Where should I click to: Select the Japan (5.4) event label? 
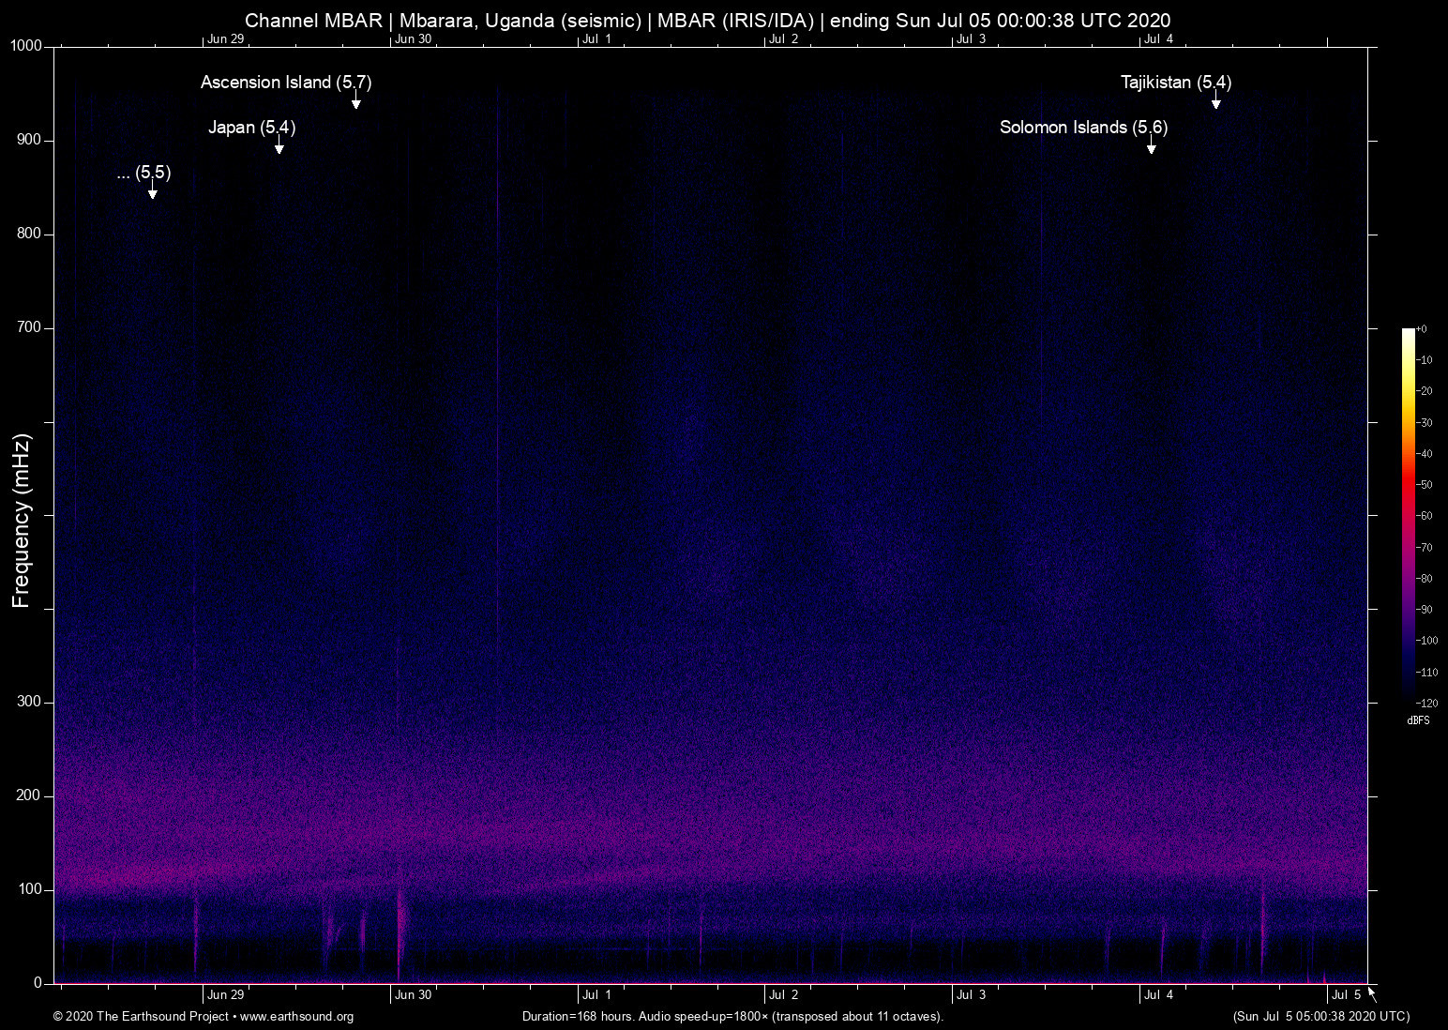tap(251, 128)
